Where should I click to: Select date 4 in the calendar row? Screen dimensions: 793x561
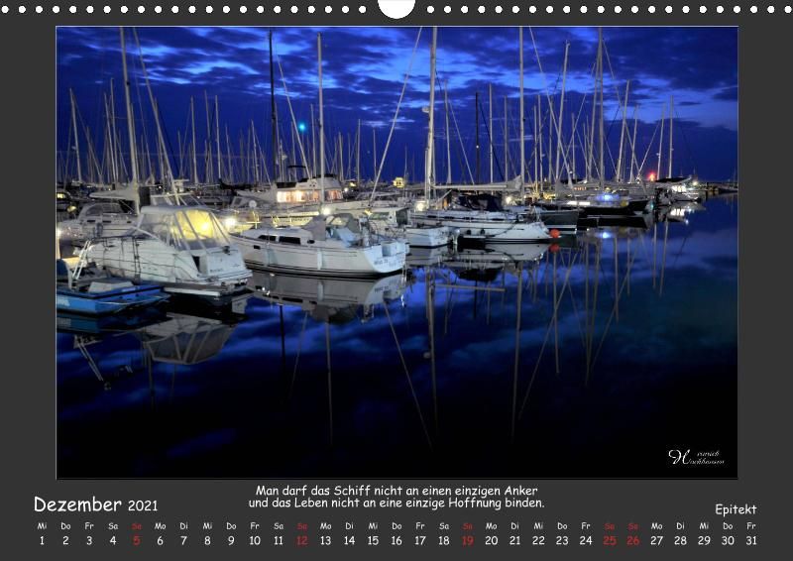(113, 540)
